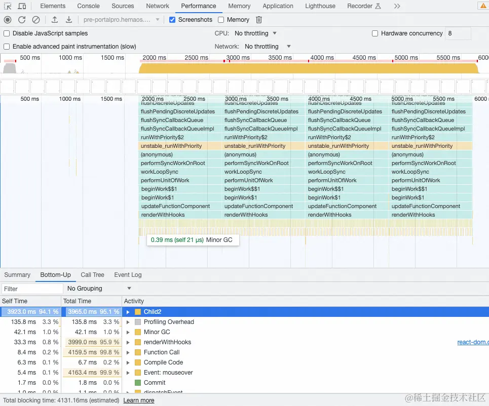The width and height of the screenshot is (489, 406).
Task: Enable advanced paint instrumentation checkbox
Action: 7,47
